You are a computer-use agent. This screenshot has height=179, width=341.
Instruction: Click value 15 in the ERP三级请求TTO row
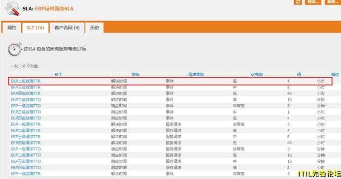click(x=289, y=161)
